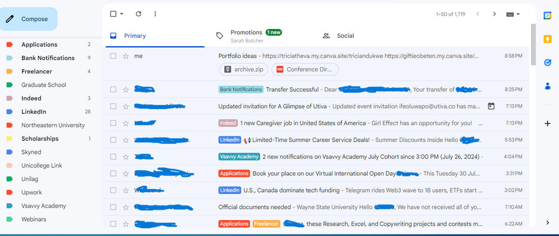
Task: Click the Bank Notifications tag on Transfer email
Action: tap(241, 90)
